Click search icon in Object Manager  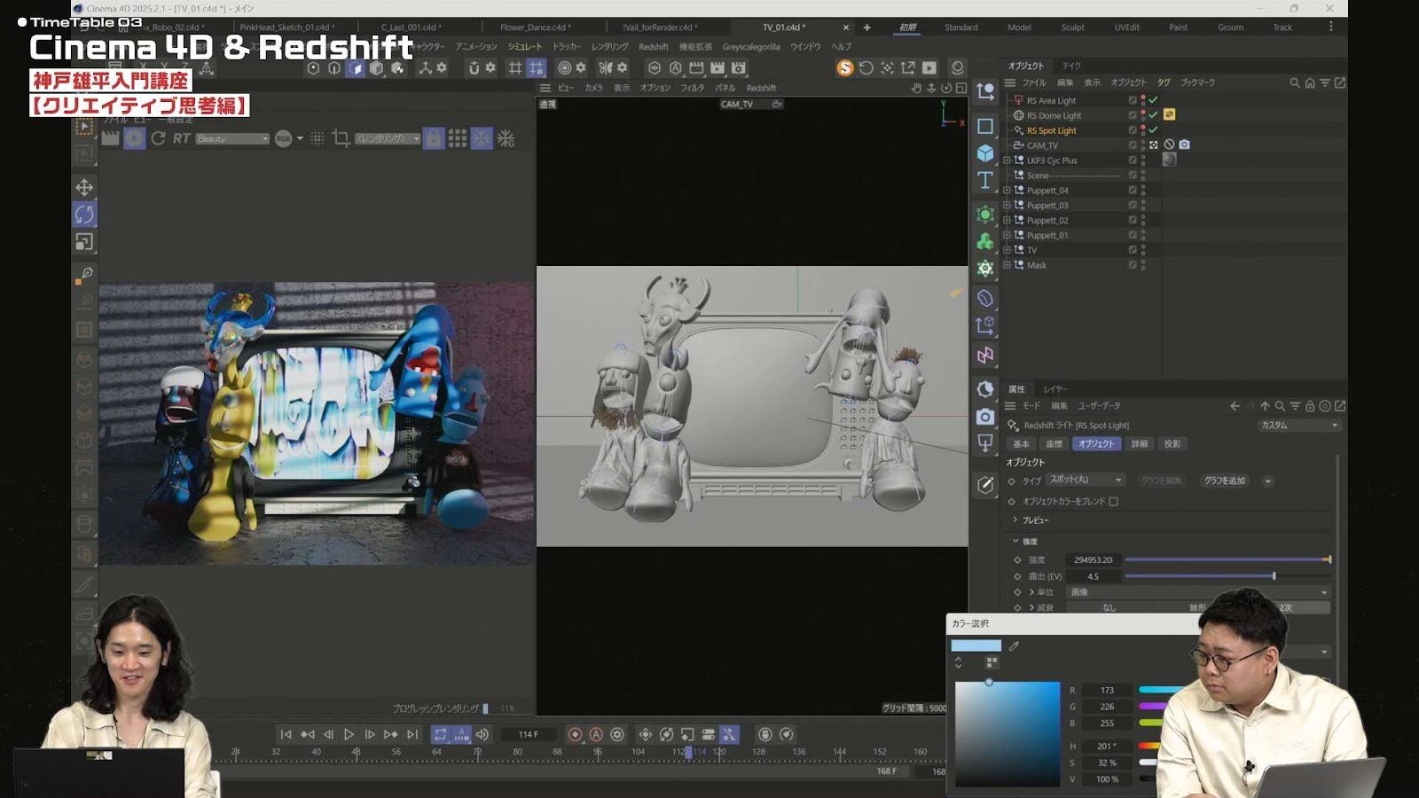1294,82
